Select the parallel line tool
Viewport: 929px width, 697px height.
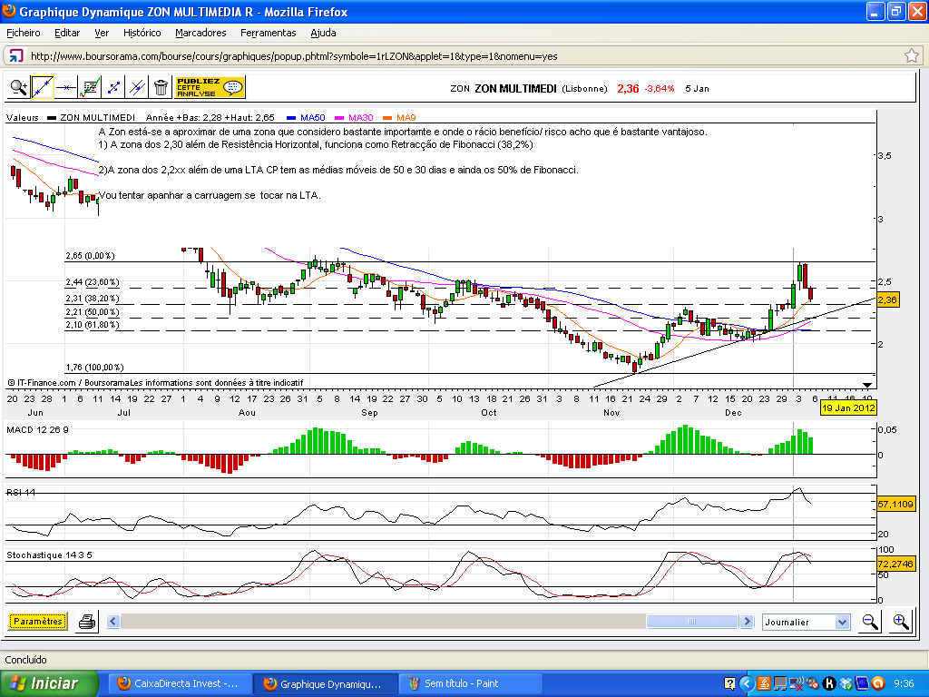tap(138, 88)
